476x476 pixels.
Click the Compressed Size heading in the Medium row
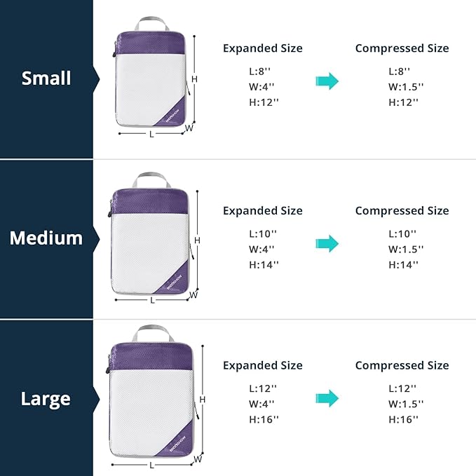click(402, 210)
